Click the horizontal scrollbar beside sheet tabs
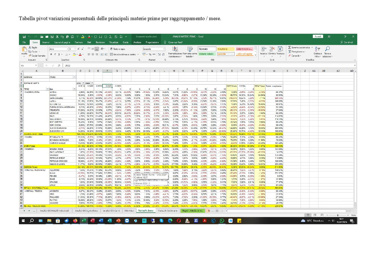 [x=289, y=211]
